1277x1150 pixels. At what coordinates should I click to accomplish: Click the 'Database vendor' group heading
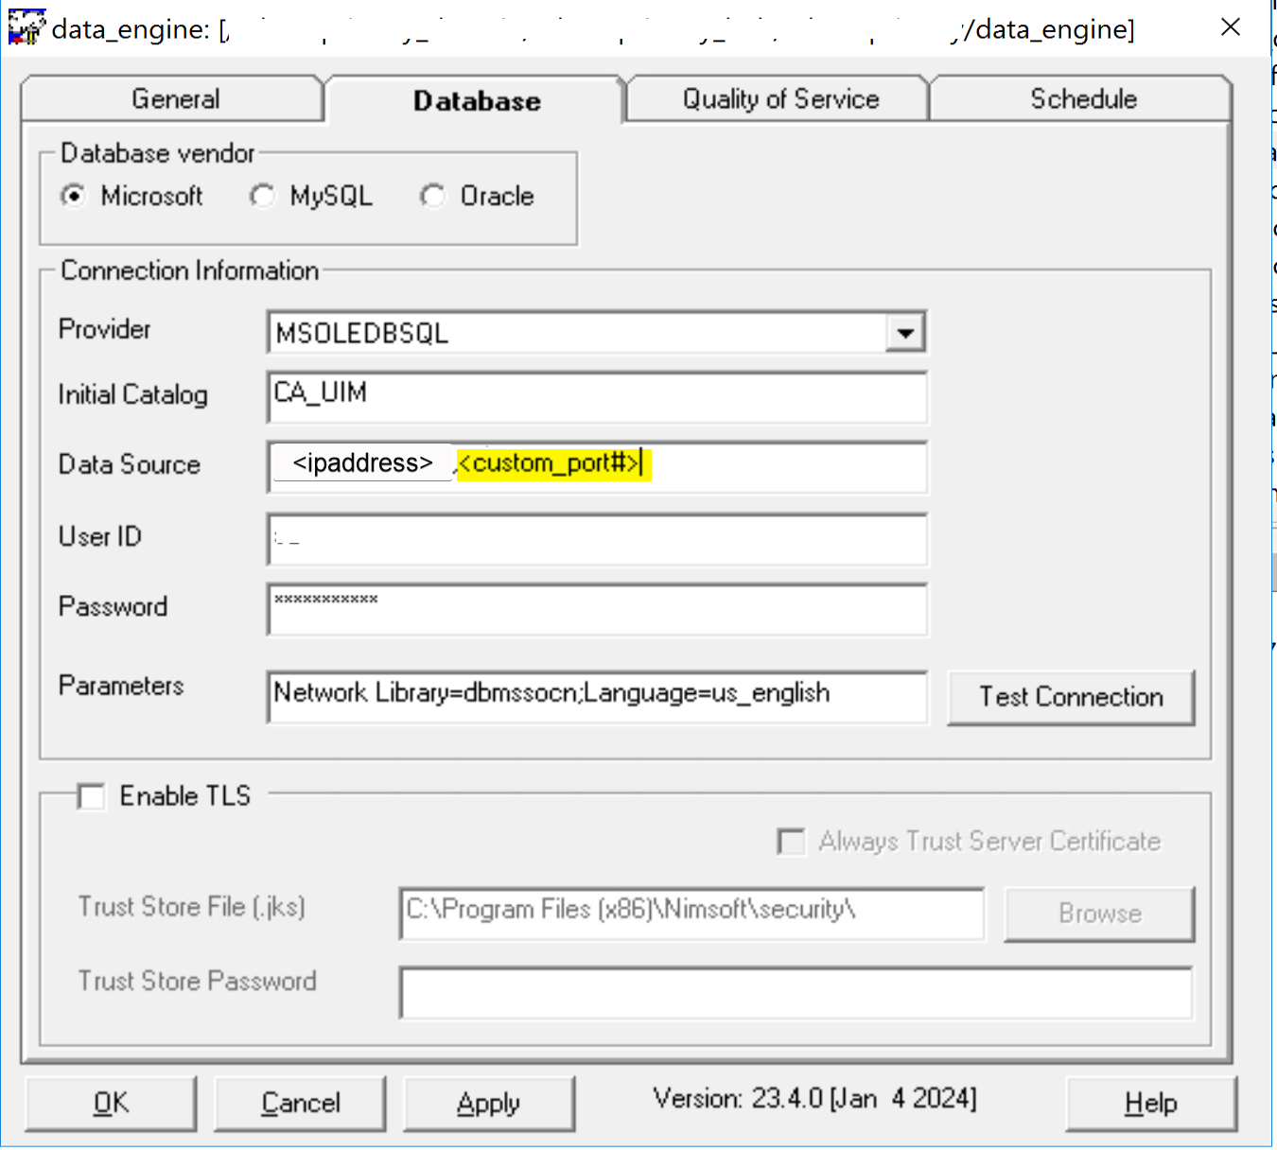tap(158, 153)
